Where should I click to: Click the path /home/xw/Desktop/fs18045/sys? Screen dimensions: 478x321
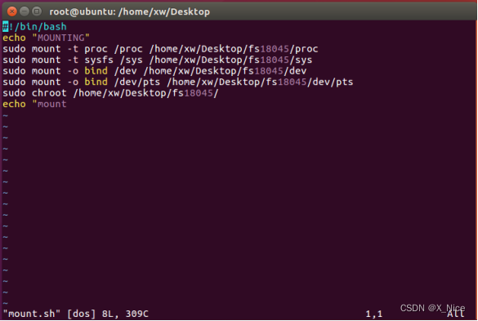click(x=230, y=60)
